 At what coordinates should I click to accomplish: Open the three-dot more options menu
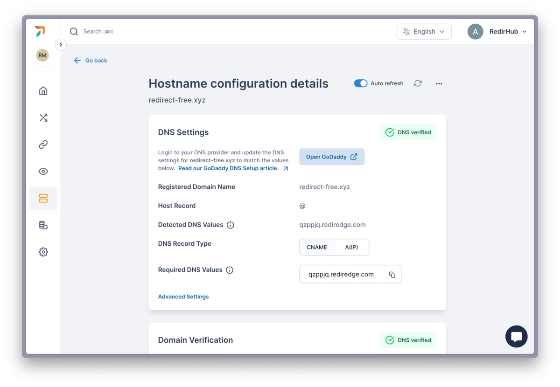pyautogui.click(x=439, y=83)
